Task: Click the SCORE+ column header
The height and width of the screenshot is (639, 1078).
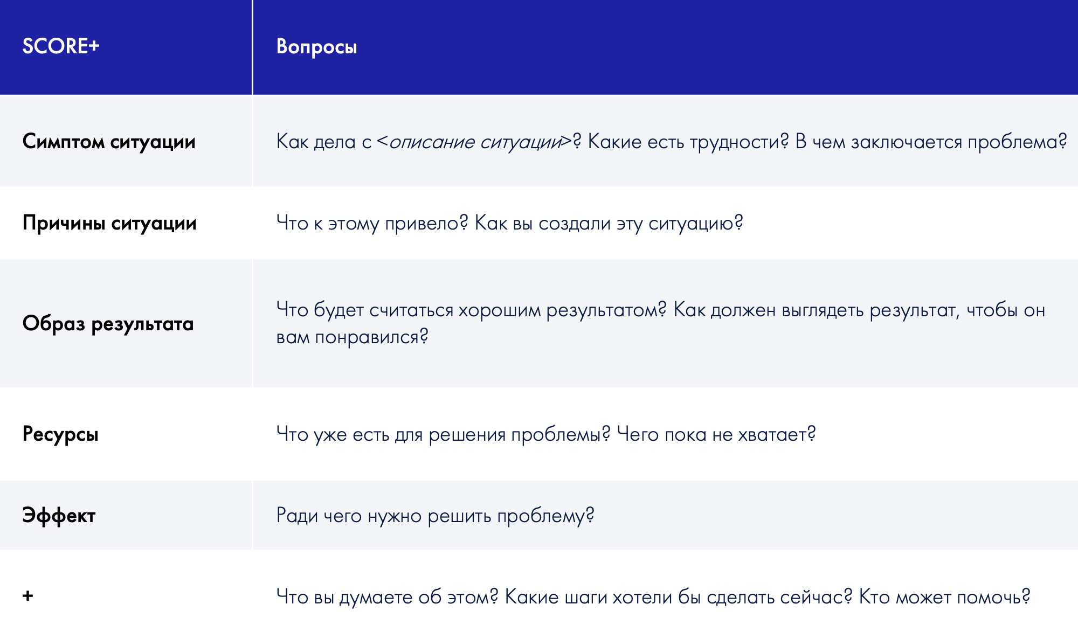Action: pos(61,46)
